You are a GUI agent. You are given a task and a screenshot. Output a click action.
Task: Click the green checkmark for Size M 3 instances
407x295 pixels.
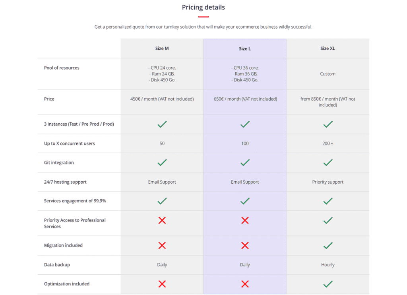point(162,124)
